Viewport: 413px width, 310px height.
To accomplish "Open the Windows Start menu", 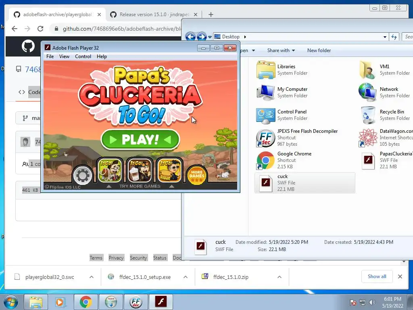I will (x=11, y=302).
